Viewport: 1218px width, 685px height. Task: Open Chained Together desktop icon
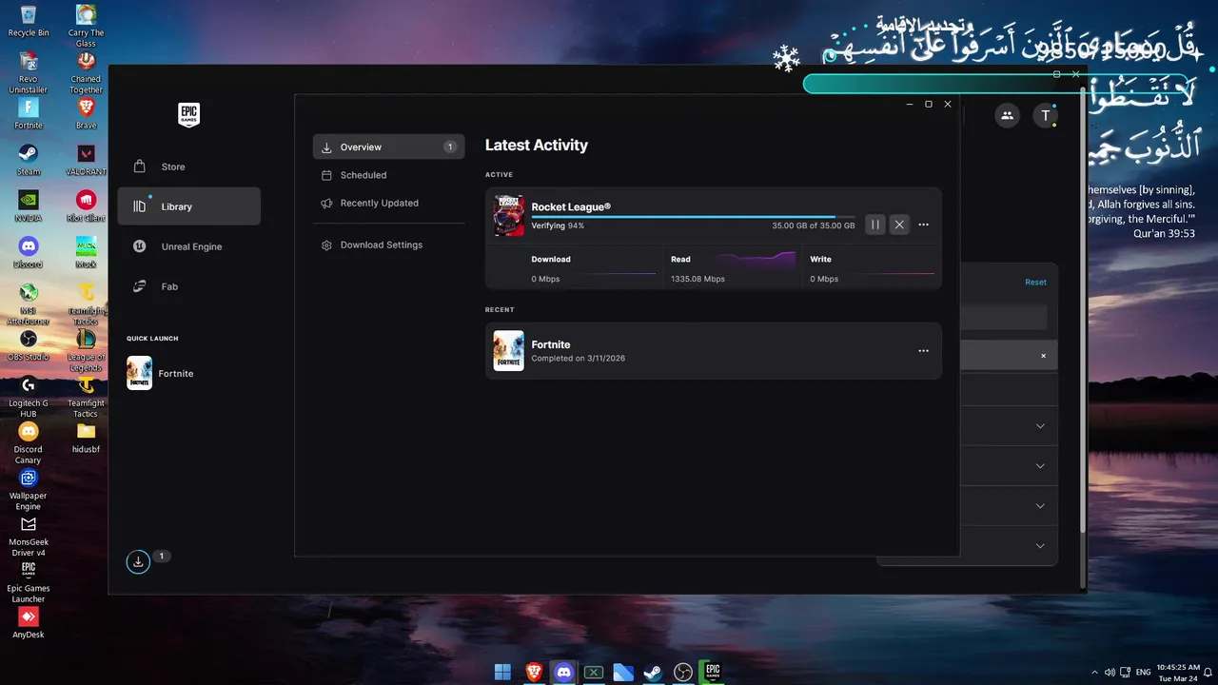pyautogui.click(x=86, y=73)
